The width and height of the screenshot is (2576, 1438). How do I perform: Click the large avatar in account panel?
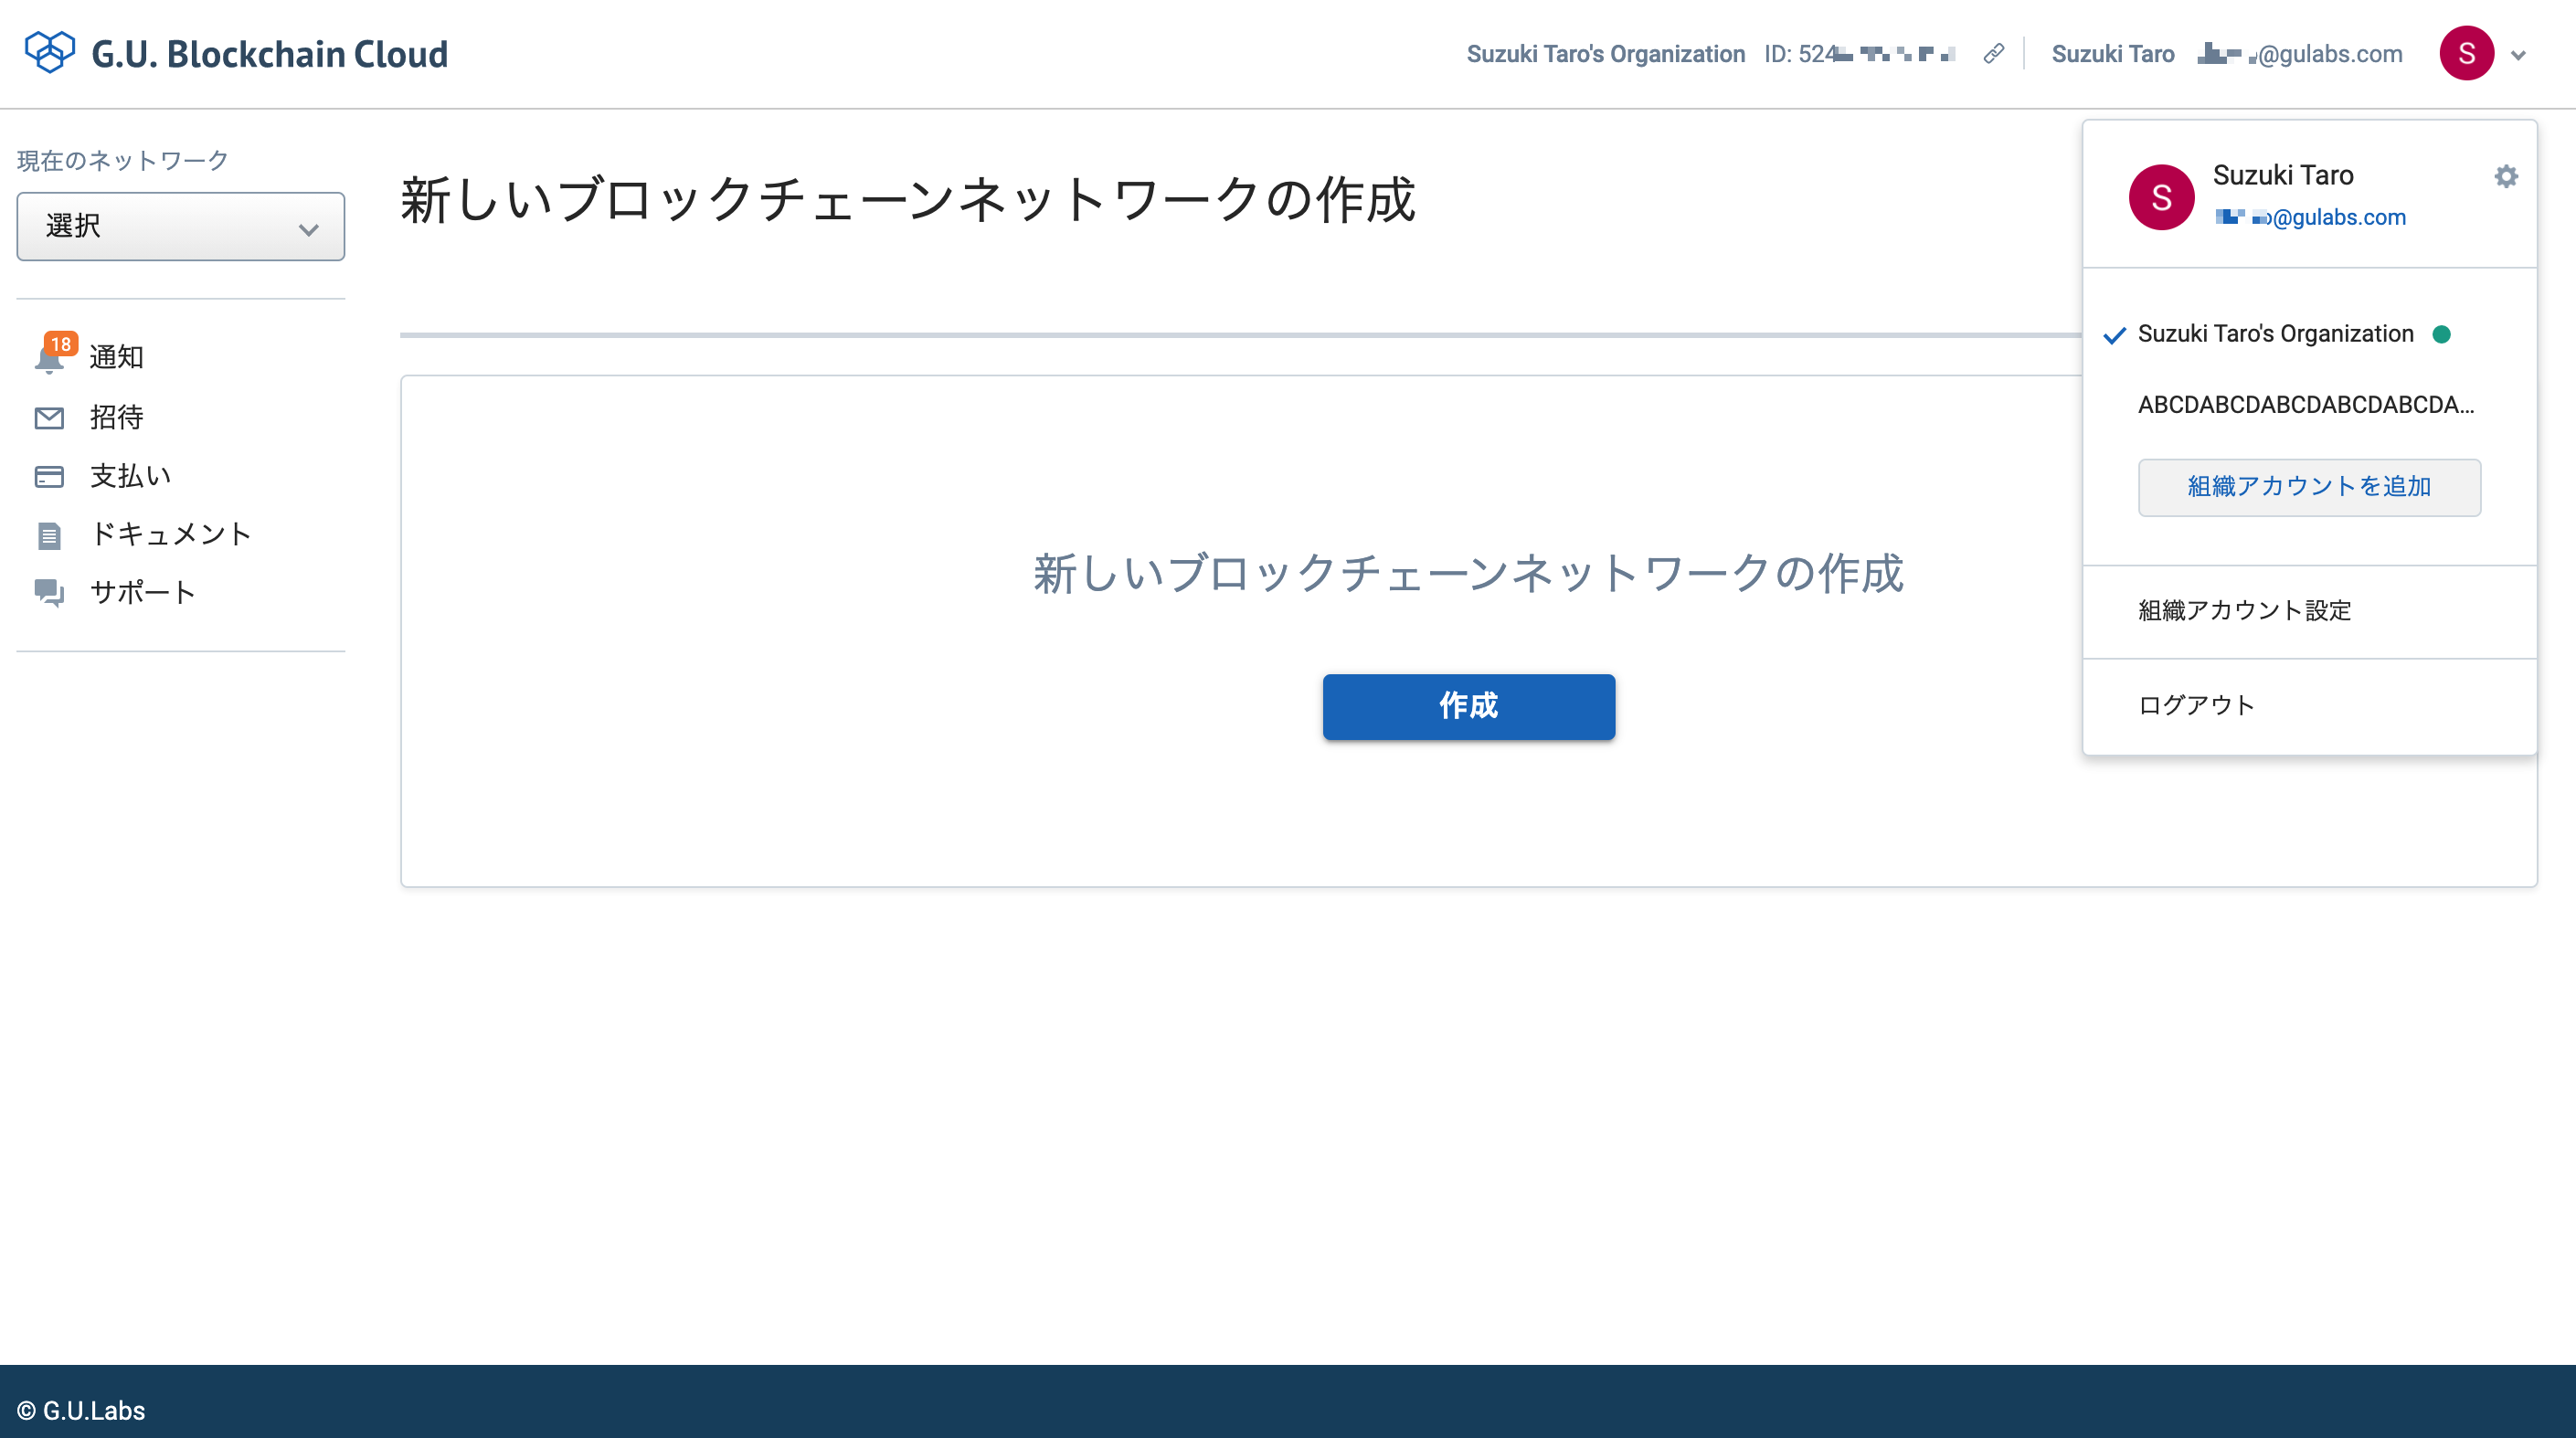2161,198
